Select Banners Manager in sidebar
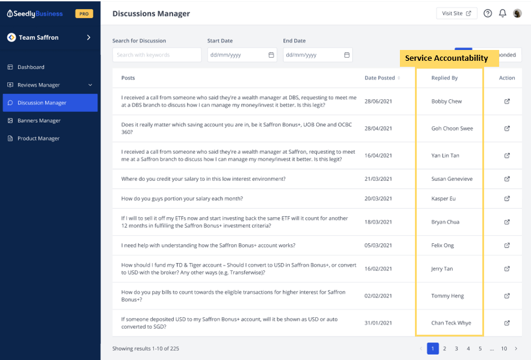 [x=38, y=120]
